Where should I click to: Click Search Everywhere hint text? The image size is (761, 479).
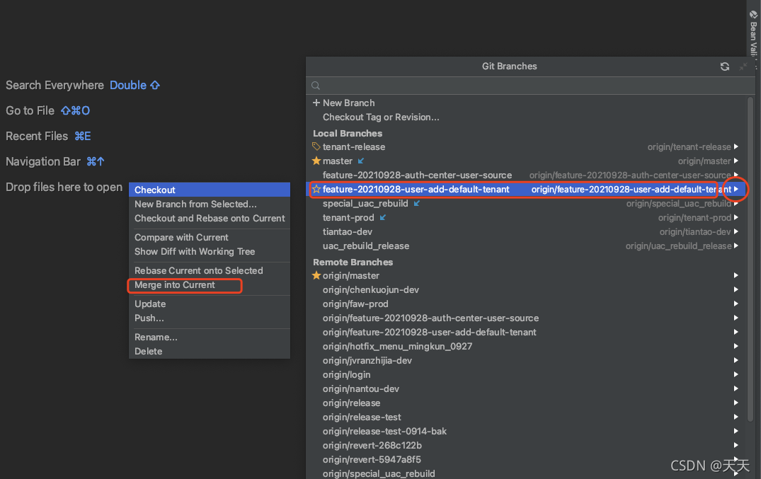coord(55,86)
